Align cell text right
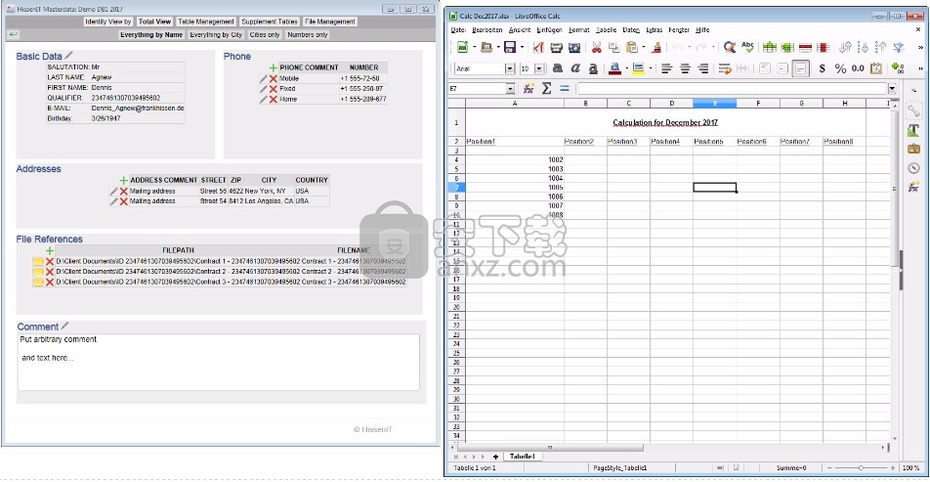 coord(703,68)
